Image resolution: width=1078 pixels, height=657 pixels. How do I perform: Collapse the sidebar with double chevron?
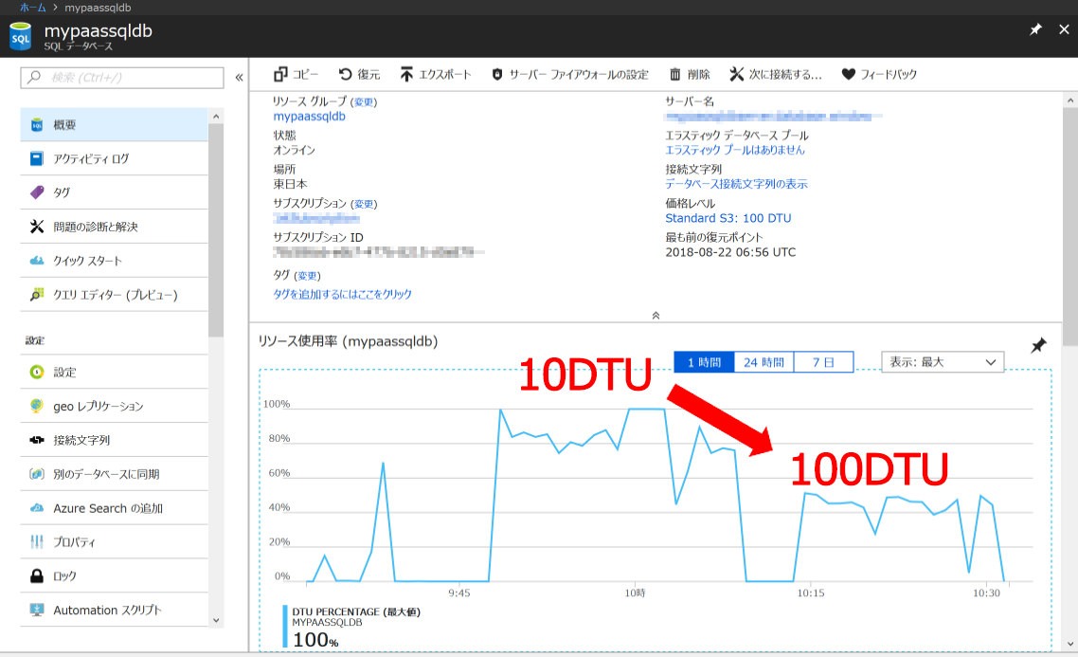pos(239,78)
